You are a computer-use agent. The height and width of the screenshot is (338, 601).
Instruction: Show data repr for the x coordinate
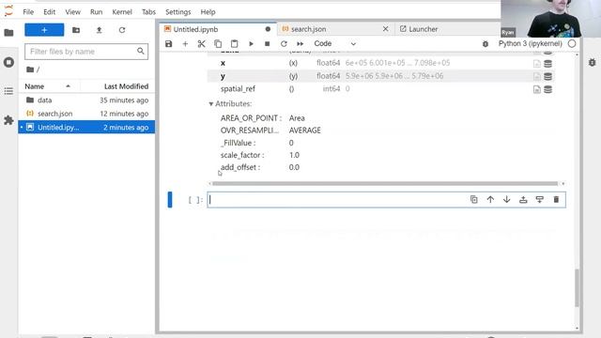[x=548, y=64]
